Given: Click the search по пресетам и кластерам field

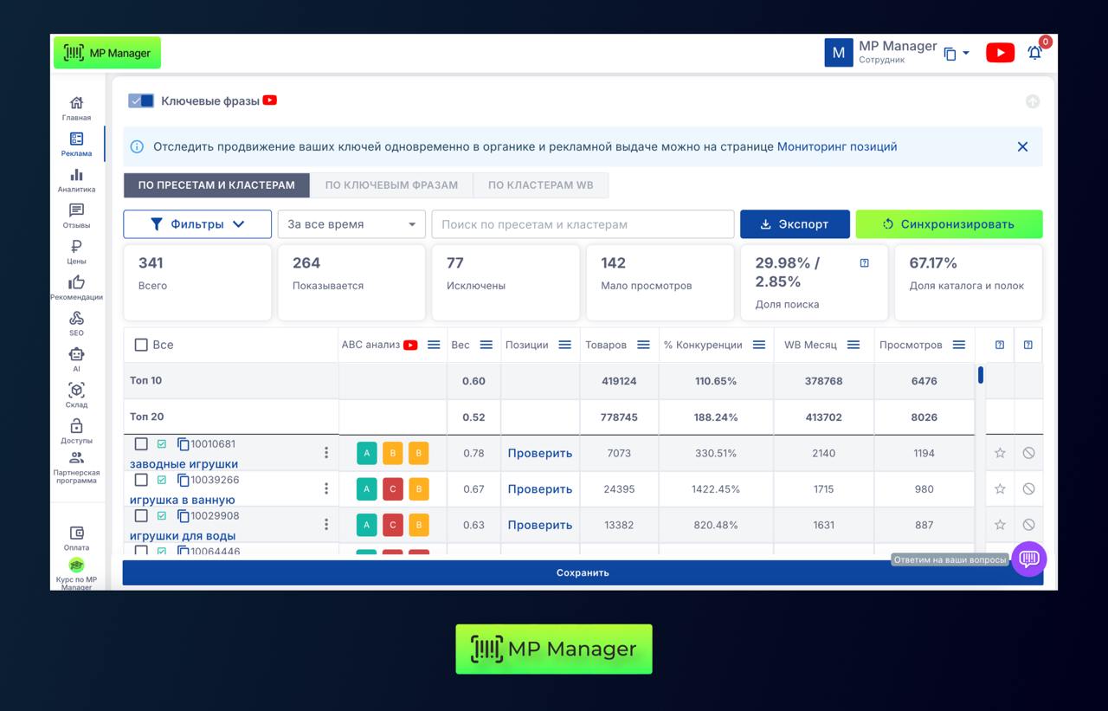Looking at the screenshot, I should pos(583,224).
